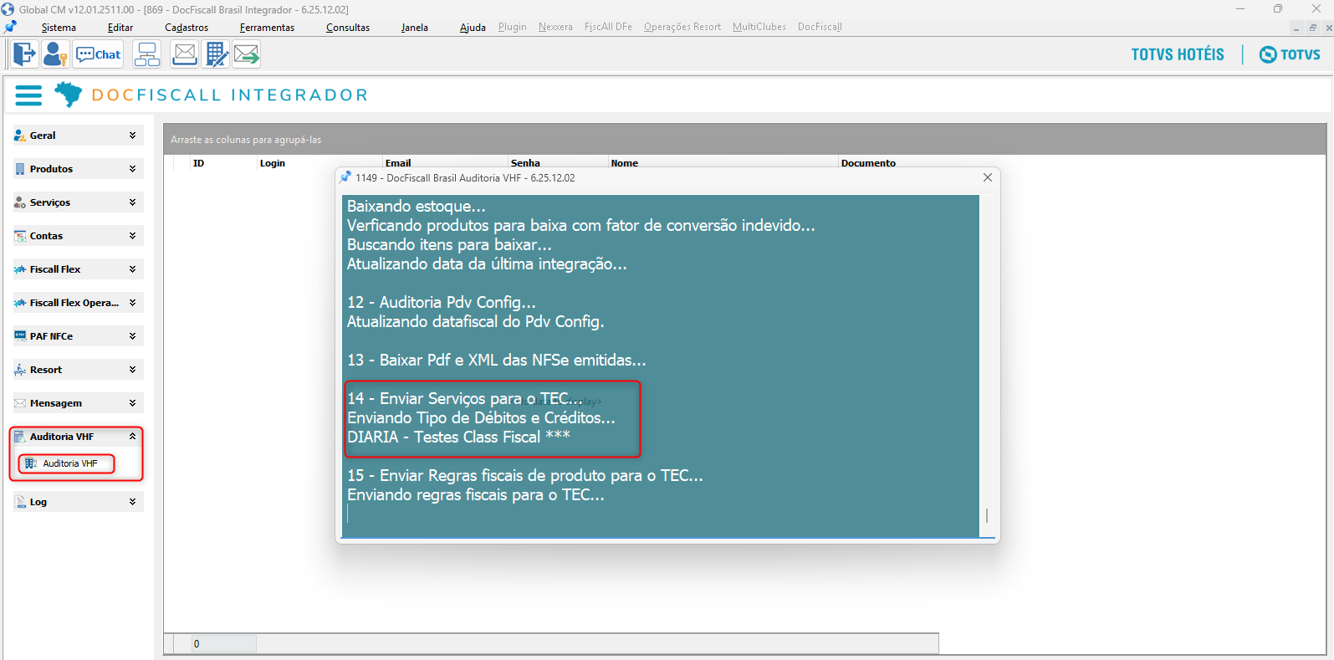Click the organization chart toolbar icon
This screenshot has height=660, width=1334.
coord(147,54)
